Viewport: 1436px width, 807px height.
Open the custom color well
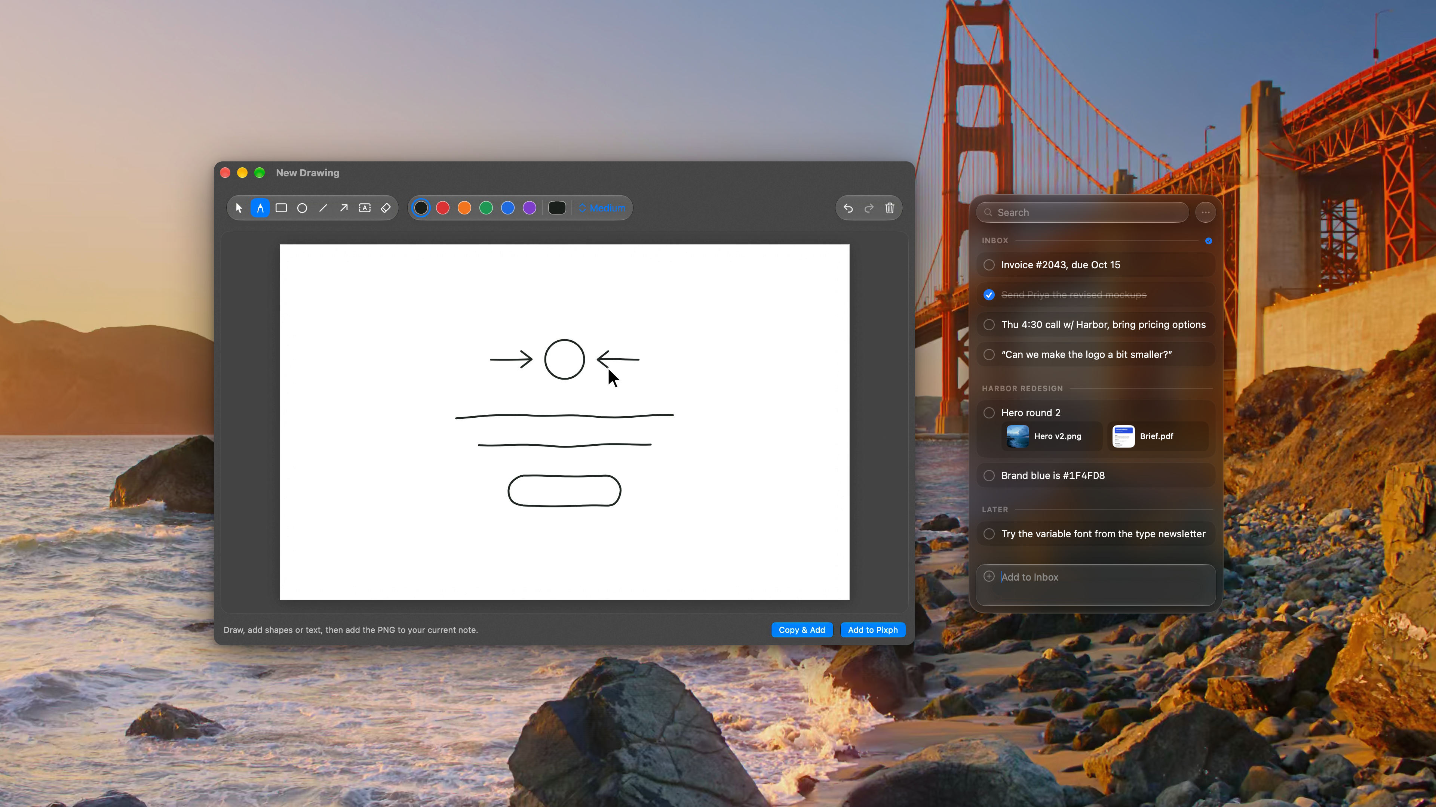557,208
